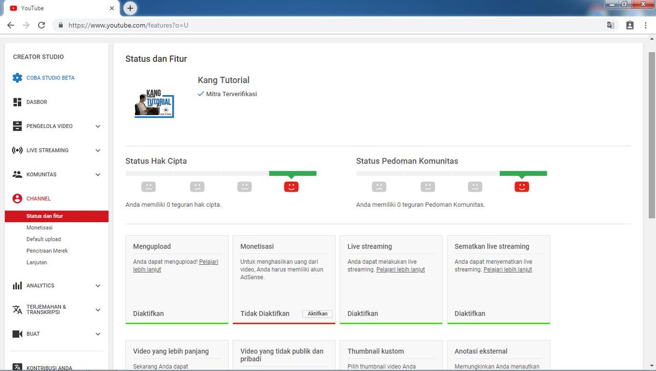Expand the Pengelola Video chevron
656x371 pixels.
tap(98, 126)
